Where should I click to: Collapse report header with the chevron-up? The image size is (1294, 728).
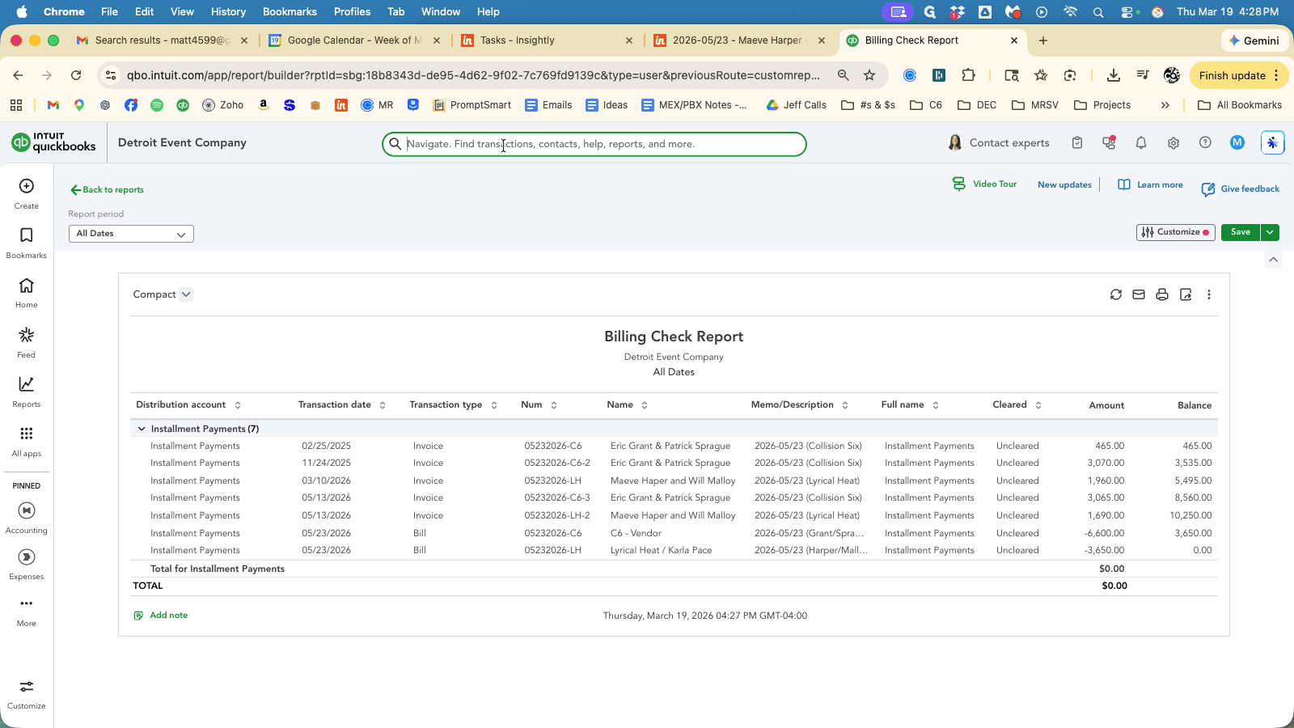click(x=1274, y=260)
